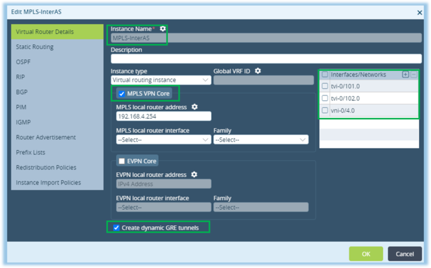This screenshot has height=268, width=431.
Task: Check the vni-0/4.0 interface checkbox
Action: 325,111
